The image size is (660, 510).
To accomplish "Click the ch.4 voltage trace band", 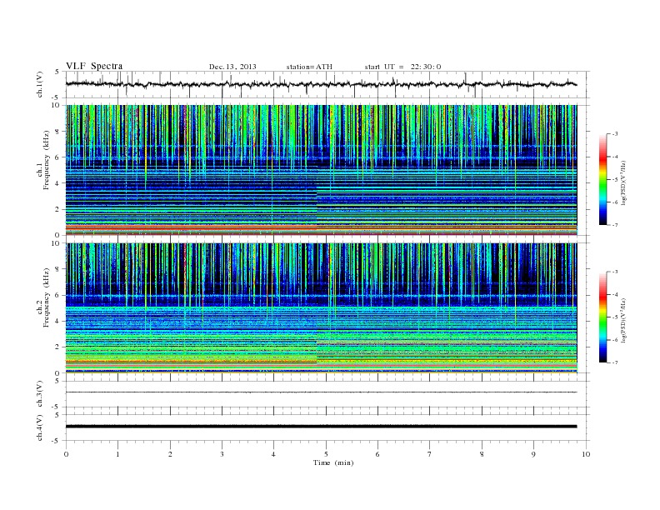I will [321, 427].
